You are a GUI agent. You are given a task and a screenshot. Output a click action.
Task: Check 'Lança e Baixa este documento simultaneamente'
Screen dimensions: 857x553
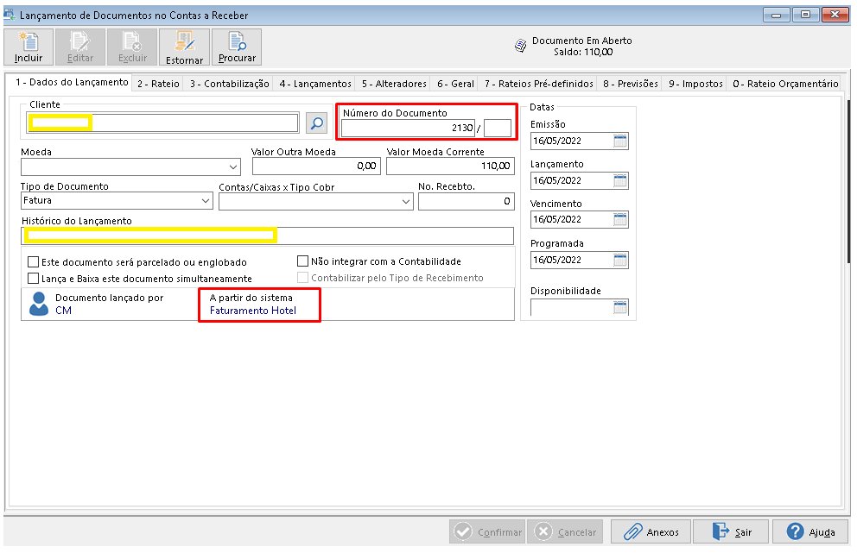[34, 279]
